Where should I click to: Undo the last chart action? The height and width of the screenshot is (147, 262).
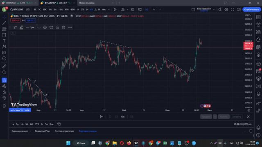point(154,9)
